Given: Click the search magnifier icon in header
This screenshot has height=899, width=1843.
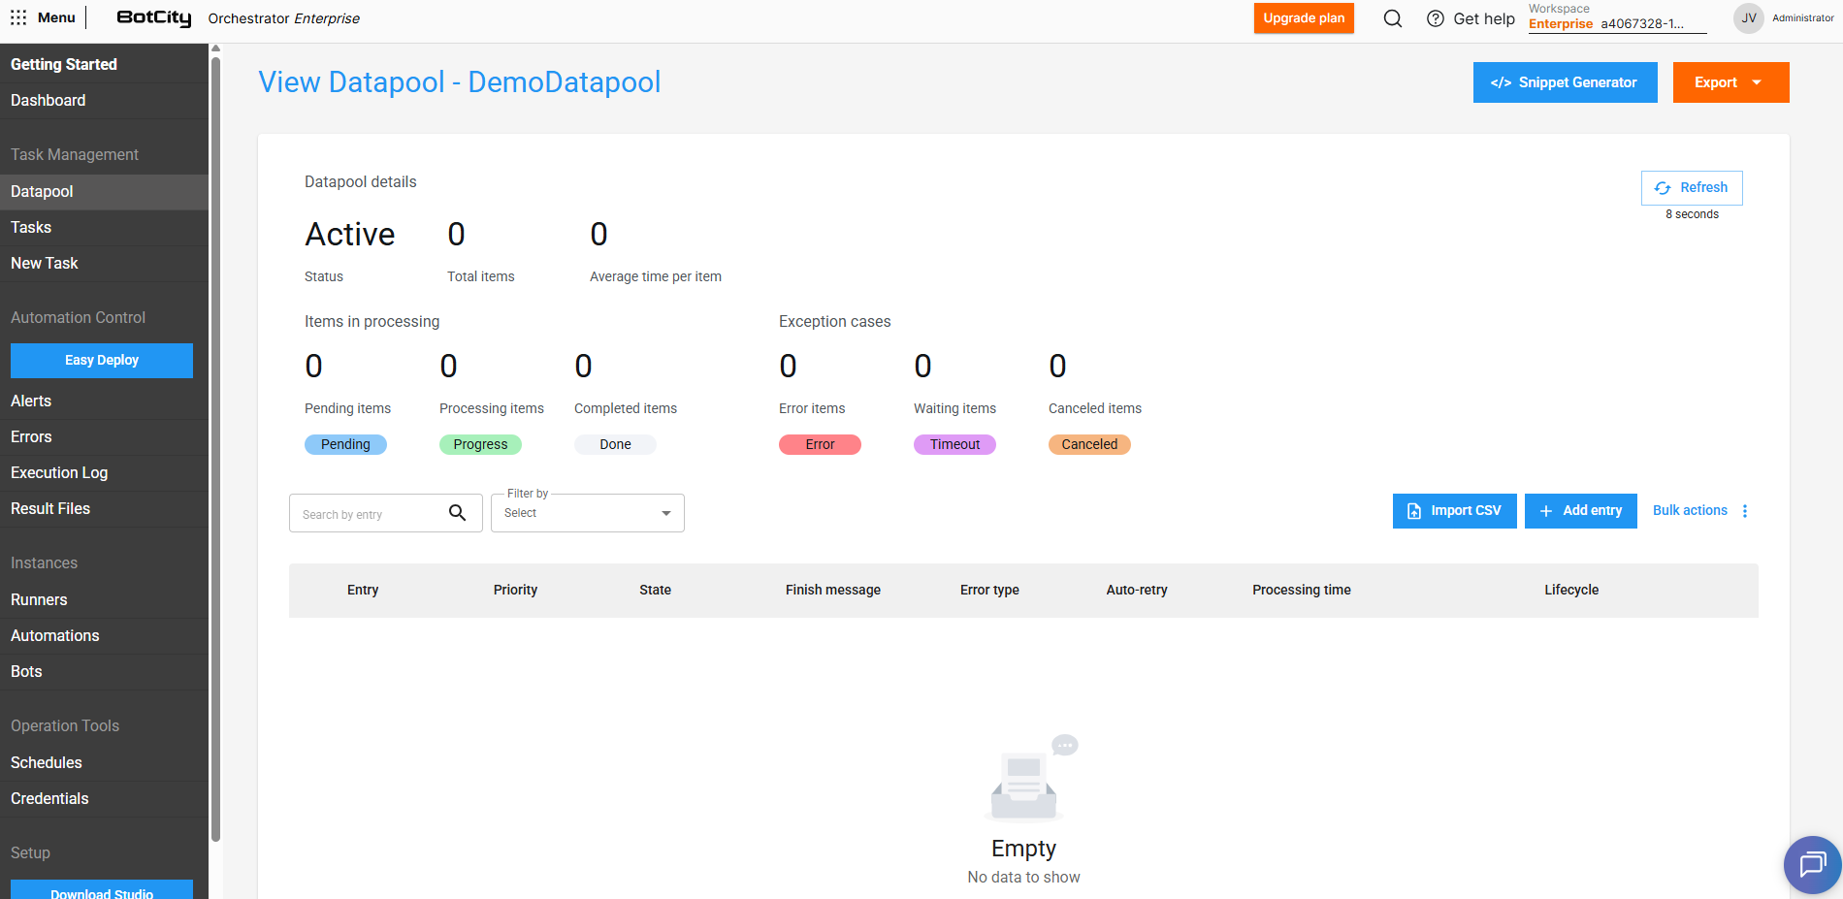Looking at the screenshot, I should 1392,18.
